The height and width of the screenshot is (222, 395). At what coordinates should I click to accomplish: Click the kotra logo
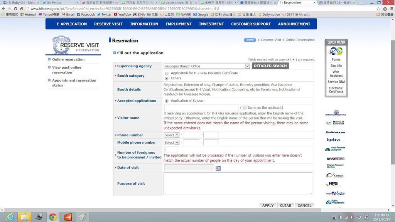click(x=333, y=140)
